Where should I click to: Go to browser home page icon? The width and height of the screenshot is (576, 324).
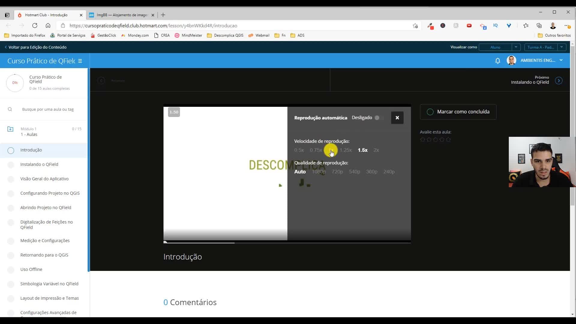(x=48, y=25)
